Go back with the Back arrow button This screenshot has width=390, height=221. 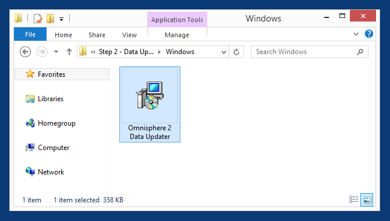pyautogui.click(x=26, y=52)
